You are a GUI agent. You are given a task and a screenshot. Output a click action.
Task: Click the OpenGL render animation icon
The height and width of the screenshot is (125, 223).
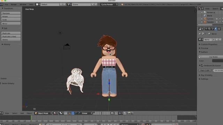pos(132,113)
